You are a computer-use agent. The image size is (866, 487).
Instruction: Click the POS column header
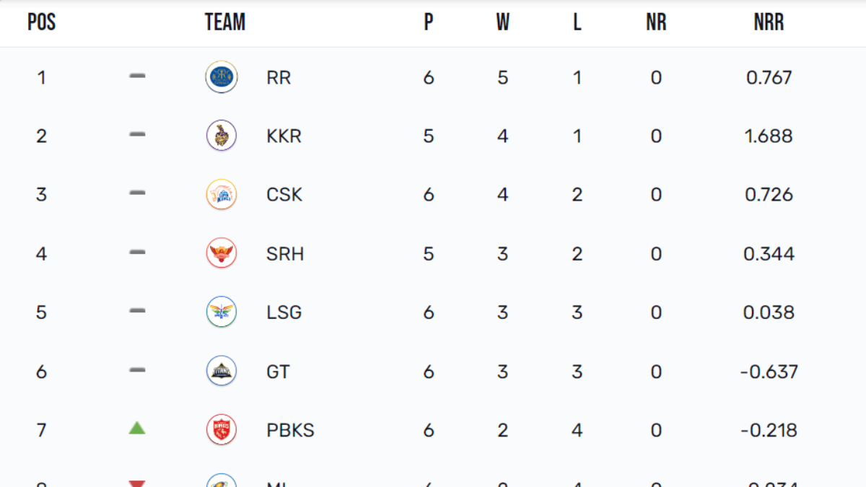click(x=41, y=23)
